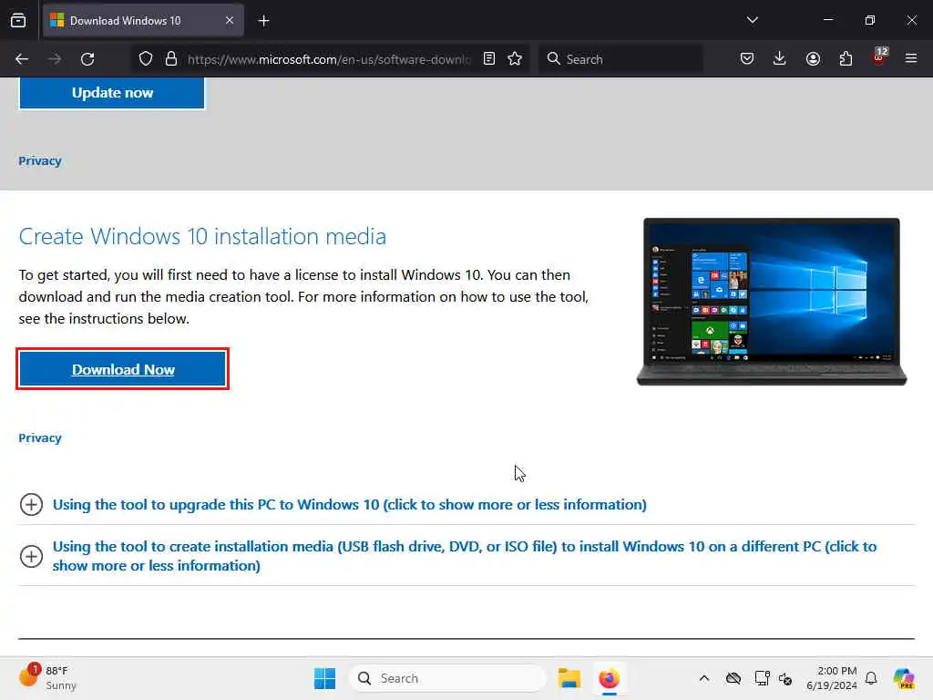The image size is (933, 700).
Task: Click the Update now button
Action: (x=112, y=93)
